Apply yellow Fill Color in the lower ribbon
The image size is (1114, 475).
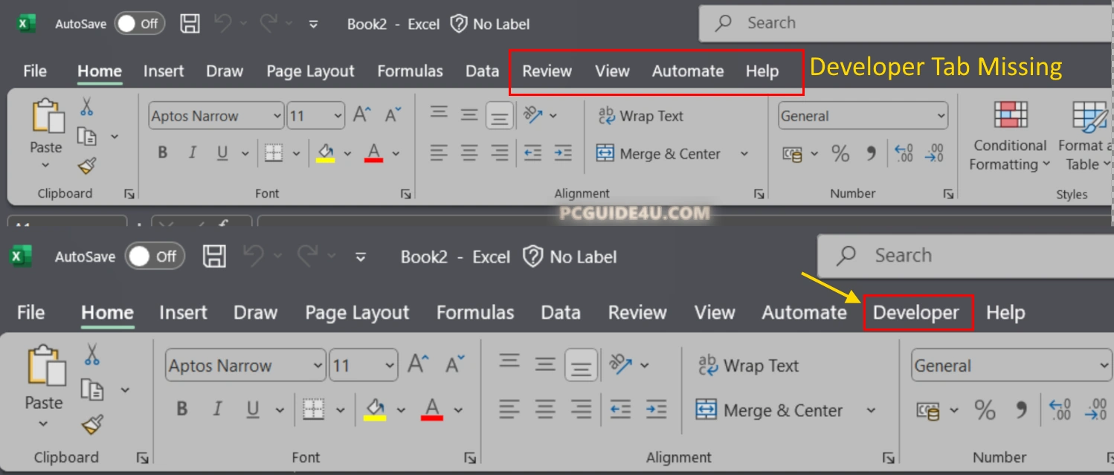pyautogui.click(x=375, y=410)
